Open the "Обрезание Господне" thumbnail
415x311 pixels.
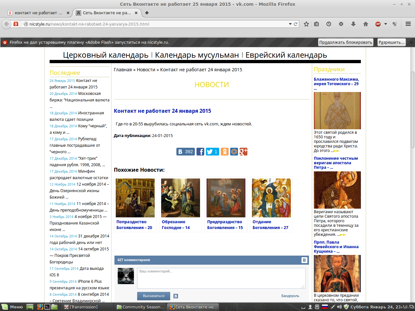tap(181, 198)
